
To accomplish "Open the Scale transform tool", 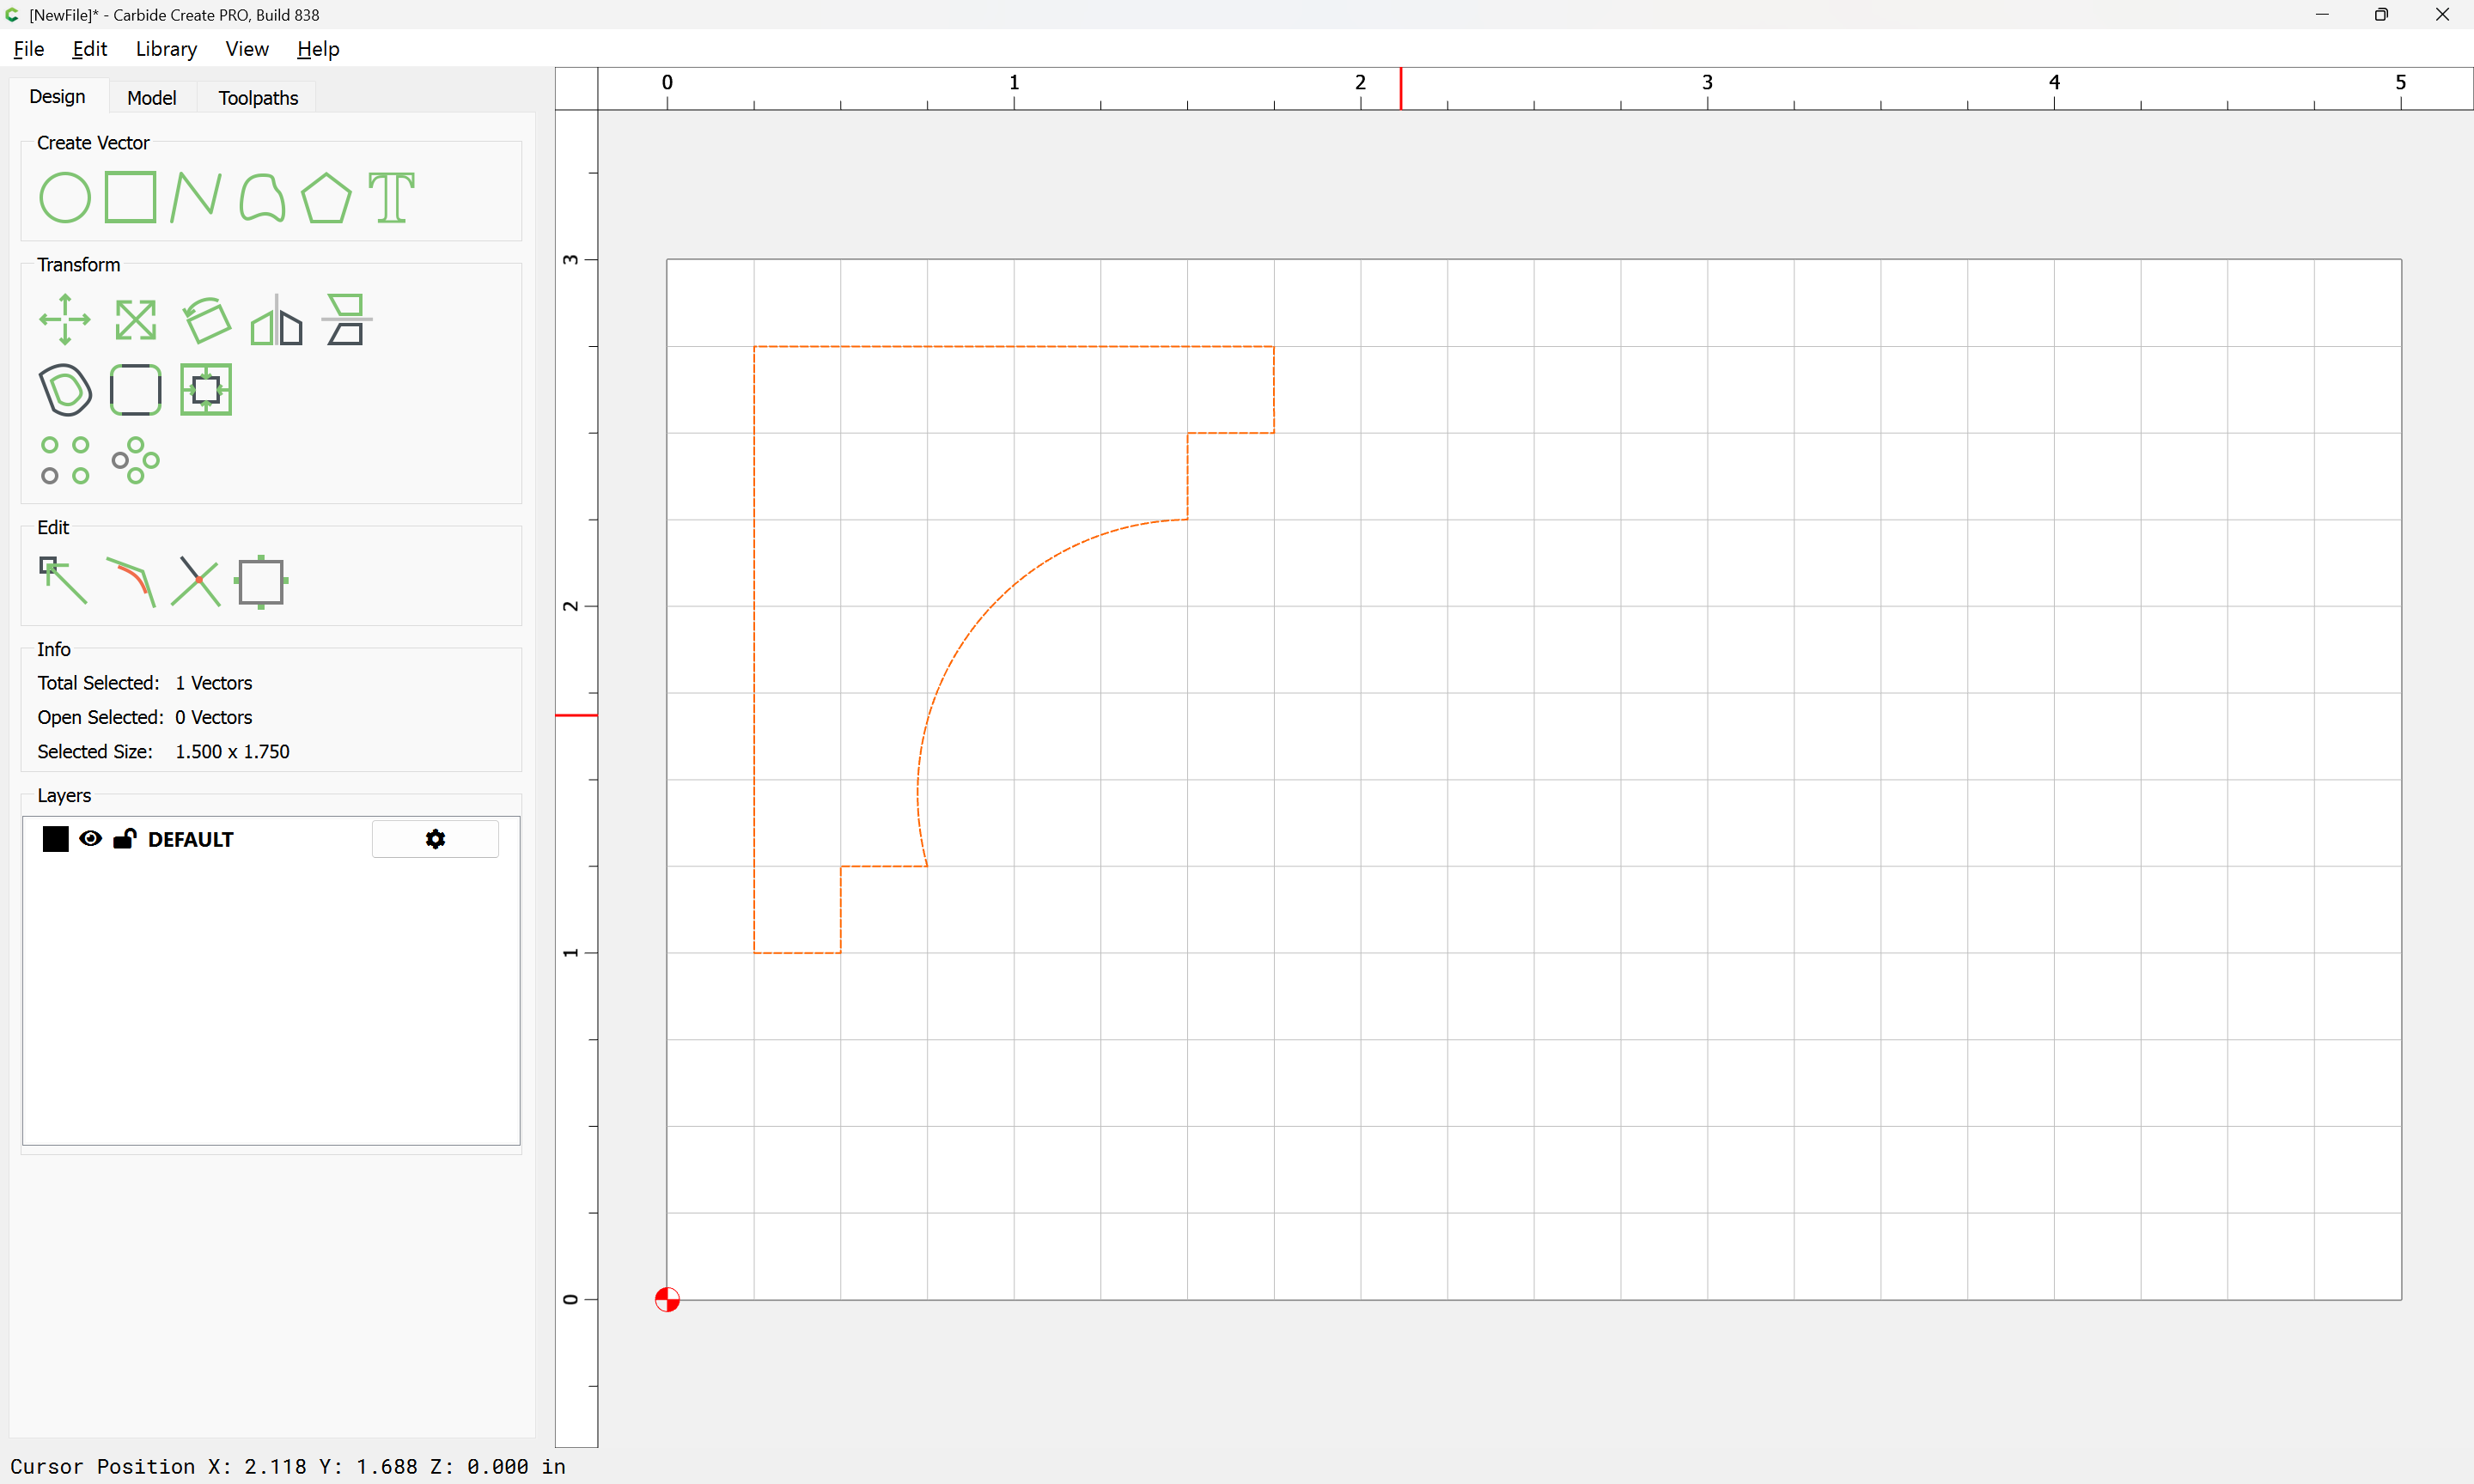I will 135,320.
